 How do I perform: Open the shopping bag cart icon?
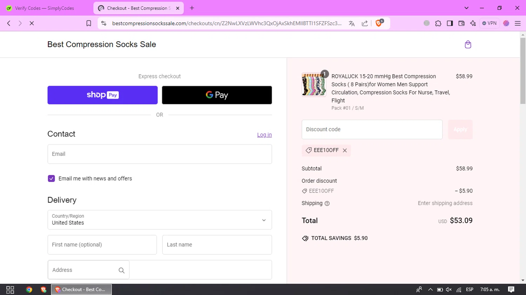point(468,44)
